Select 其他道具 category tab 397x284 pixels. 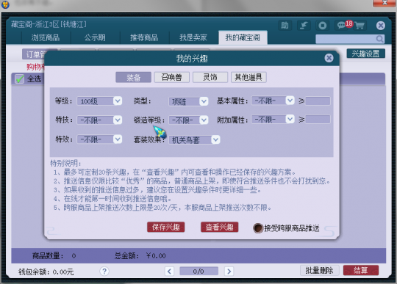click(x=248, y=77)
